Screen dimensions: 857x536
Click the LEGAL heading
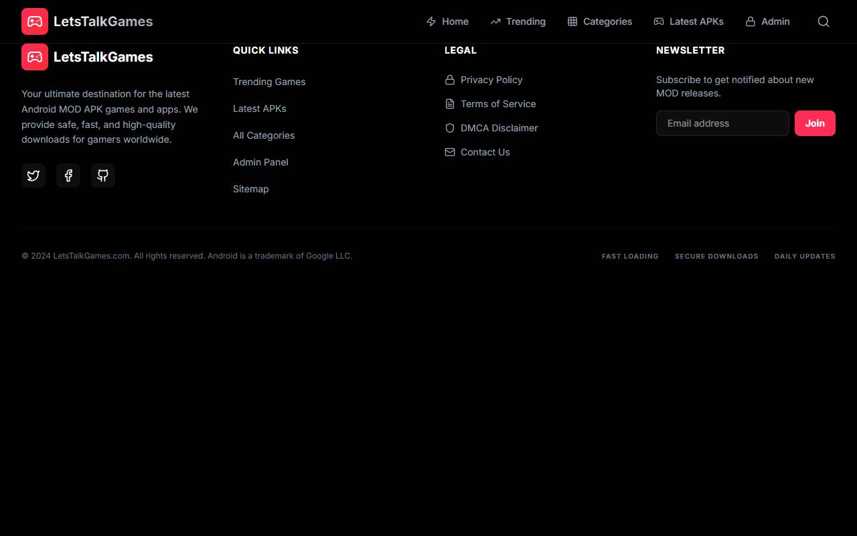point(461,50)
